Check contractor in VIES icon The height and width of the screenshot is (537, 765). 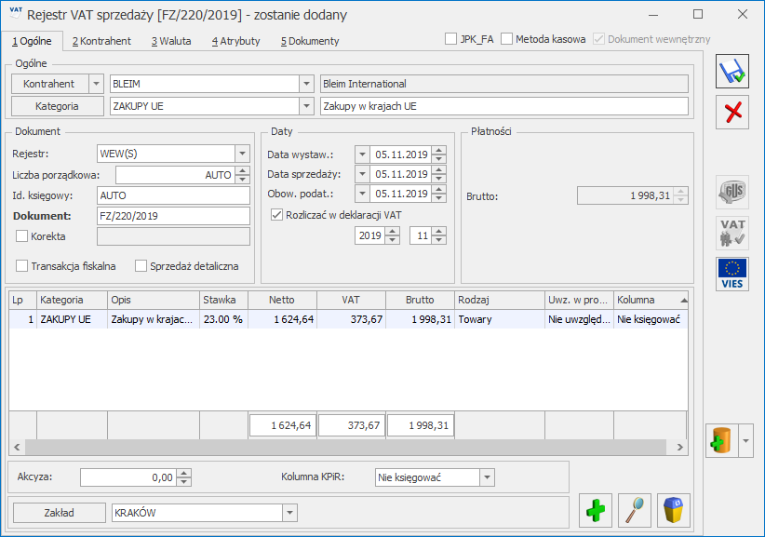(x=731, y=275)
